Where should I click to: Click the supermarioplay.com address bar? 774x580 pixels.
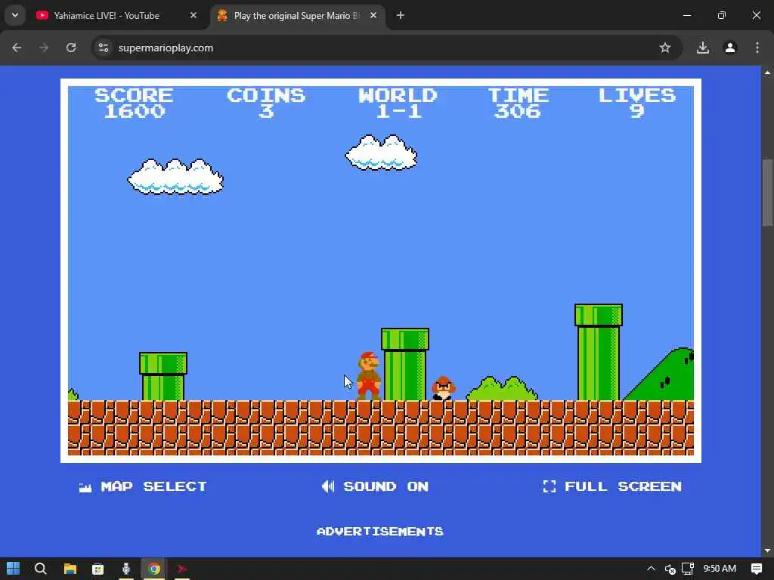[x=385, y=48]
